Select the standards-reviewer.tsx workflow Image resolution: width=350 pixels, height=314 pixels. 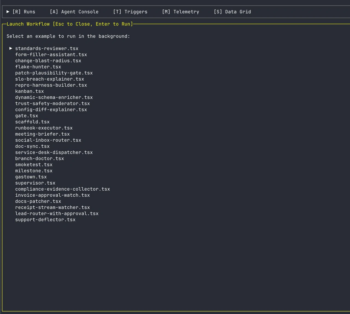coord(46,48)
